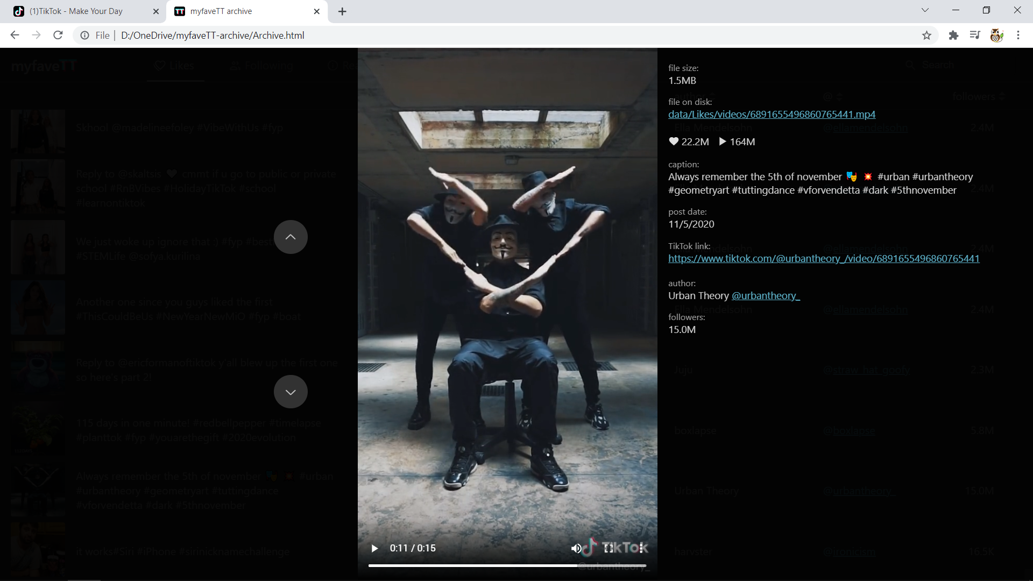1033x581 pixels.
Task: Click the post date 11/5/2020
Action: coord(691,224)
